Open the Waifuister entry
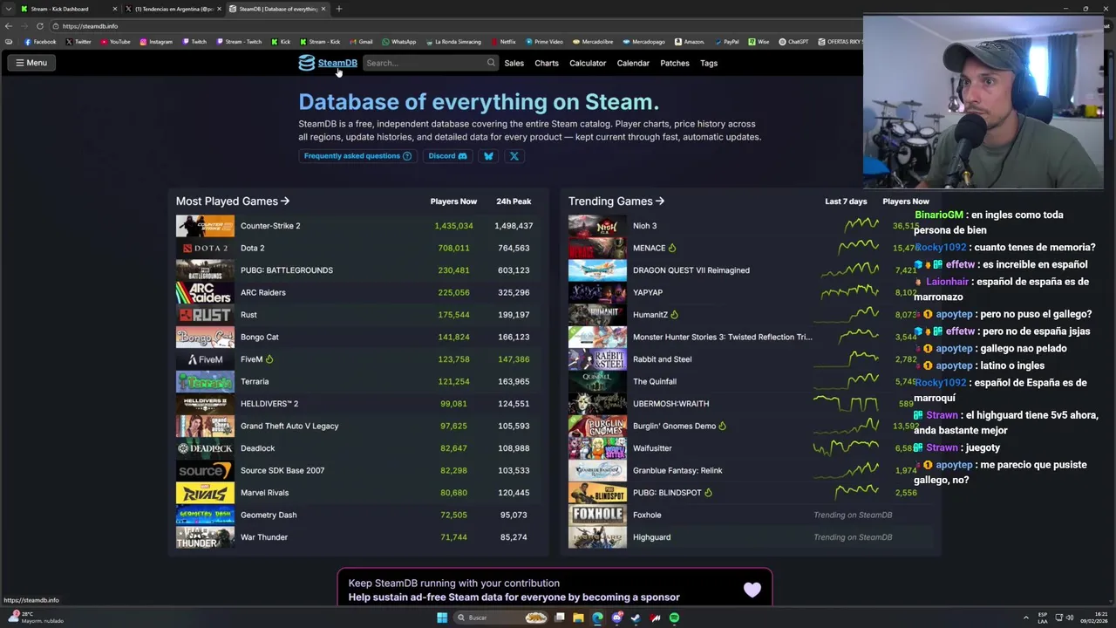Viewport: 1116px width, 628px height. click(x=652, y=448)
